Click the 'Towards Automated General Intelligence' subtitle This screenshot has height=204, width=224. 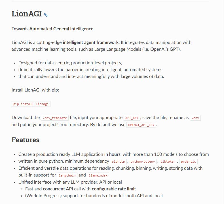[x=52, y=29]
